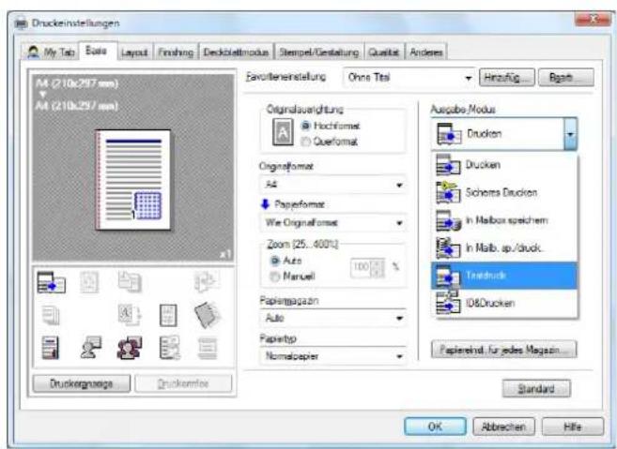This screenshot has height=449, width=617.
Task: Click the blue down arrow beside Papierformat
Action: tap(265, 203)
